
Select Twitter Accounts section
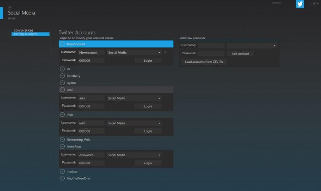31,34
